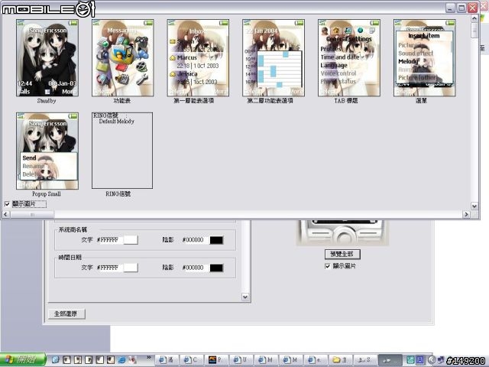Open the Windows 開始 Start button
The width and height of the screenshot is (489, 367).
(x=23, y=360)
